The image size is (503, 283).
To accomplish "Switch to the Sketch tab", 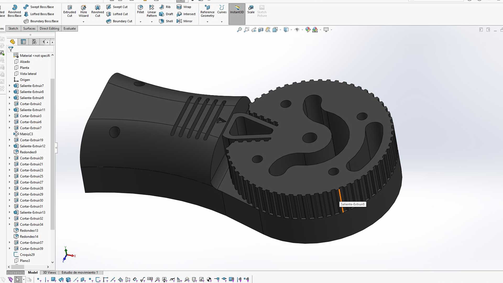I will click(13, 29).
